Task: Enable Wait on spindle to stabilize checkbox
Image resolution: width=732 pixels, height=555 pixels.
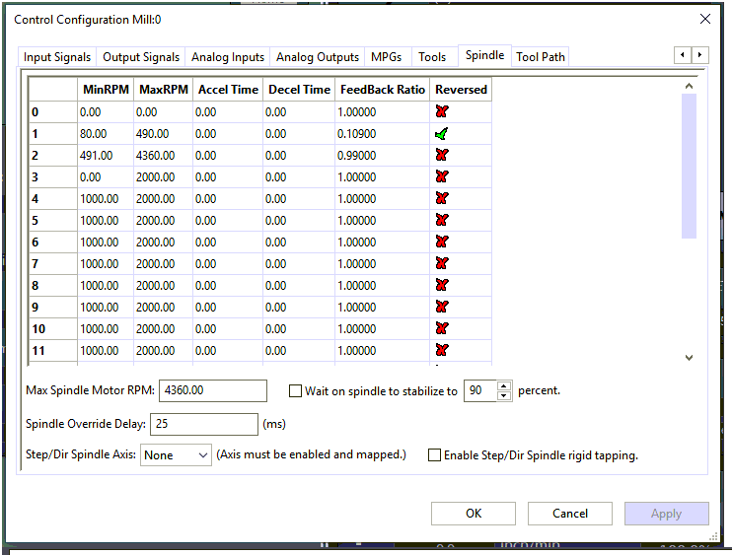Action: pyautogui.click(x=296, y=391)
